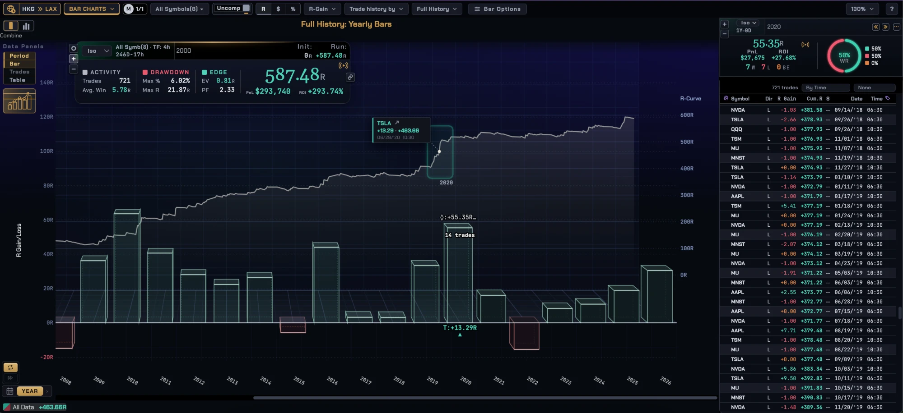This screenshot has width=903, height=413.
Task: Open the By Time sort dropdown
Action: pos(826,88)
